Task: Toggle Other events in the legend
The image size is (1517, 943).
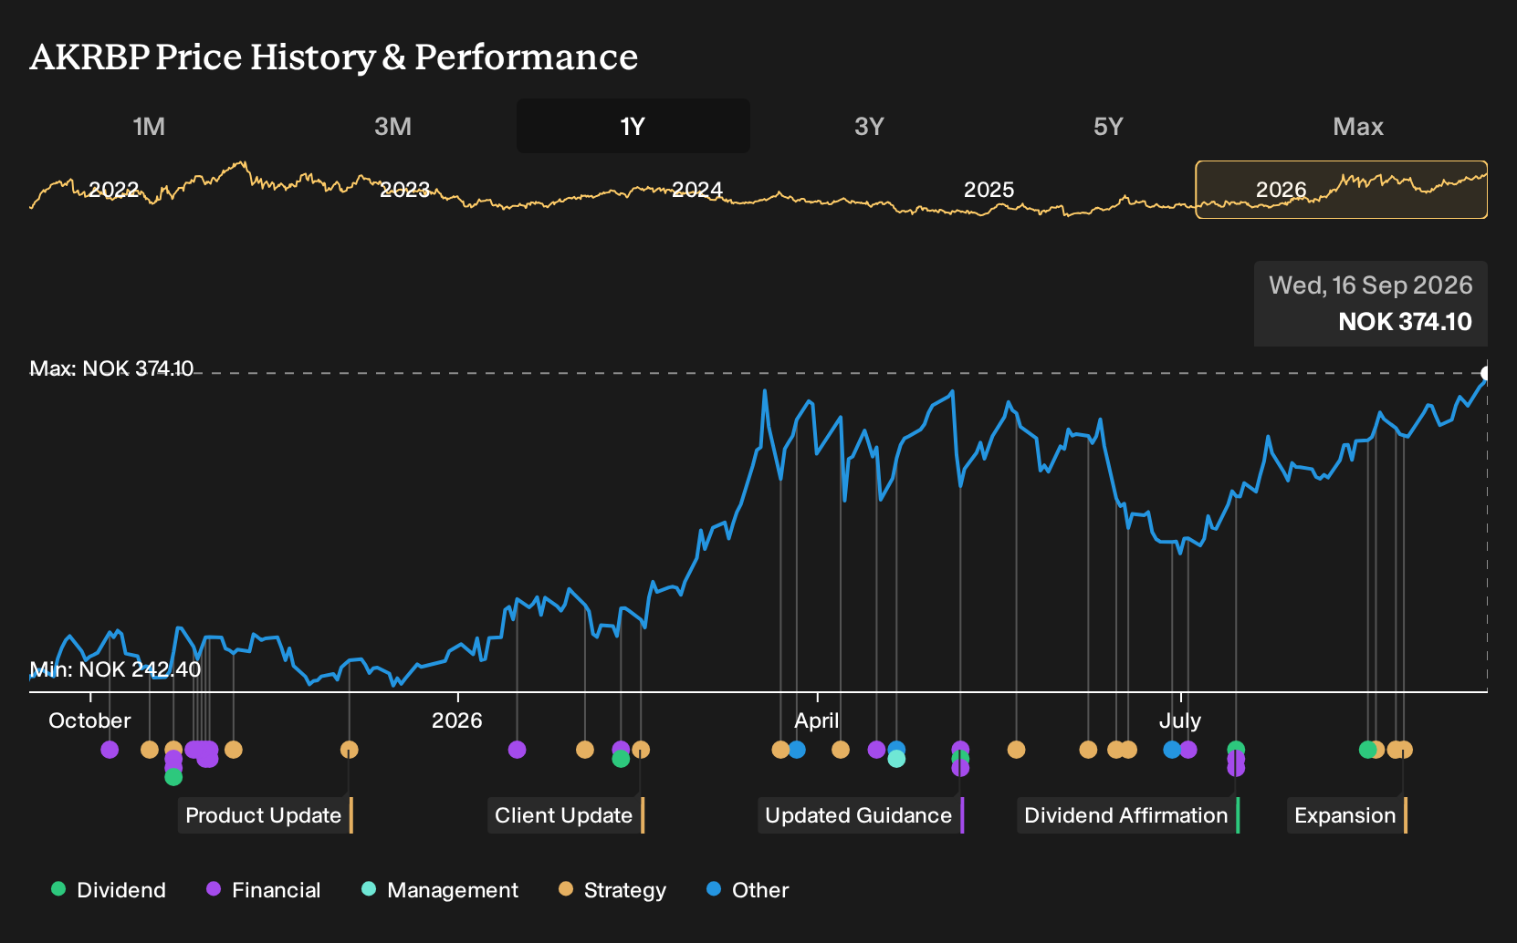Action: point(748,890)
